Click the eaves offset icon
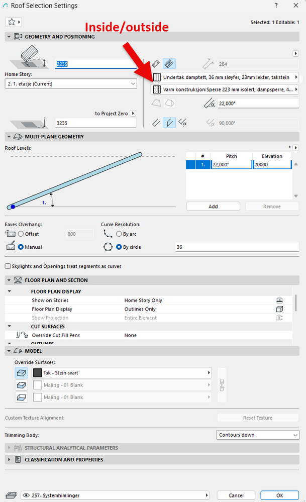The width and height of the screenshot is (306, 502). [11, 234]
